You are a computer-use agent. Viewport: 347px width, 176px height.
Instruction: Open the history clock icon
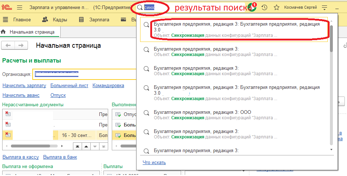(264, 8)
